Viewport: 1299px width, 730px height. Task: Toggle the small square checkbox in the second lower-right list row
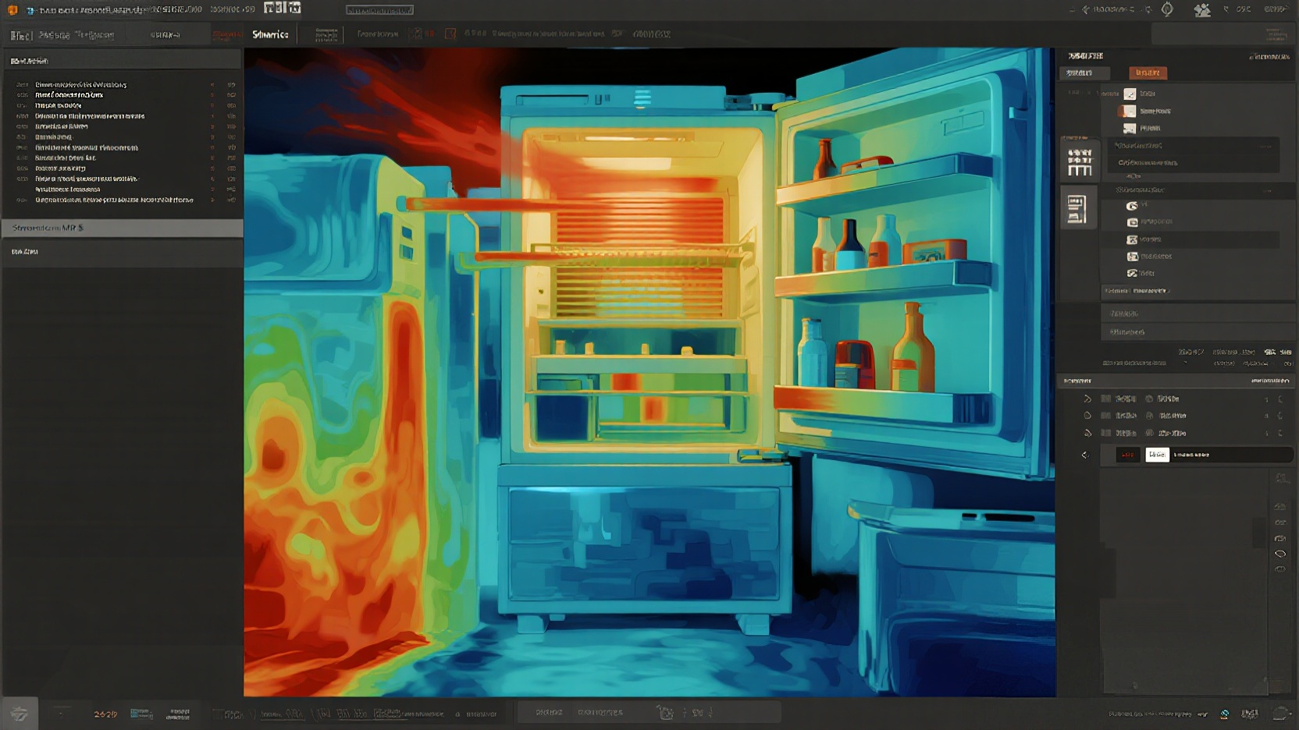pyautogui.click(x=1105, y=416)
